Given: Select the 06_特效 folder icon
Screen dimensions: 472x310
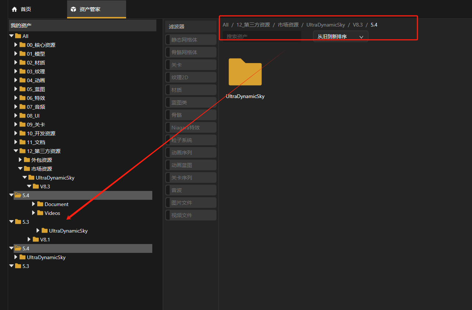Looking at the screenshot, I should (x=22, y=98).
